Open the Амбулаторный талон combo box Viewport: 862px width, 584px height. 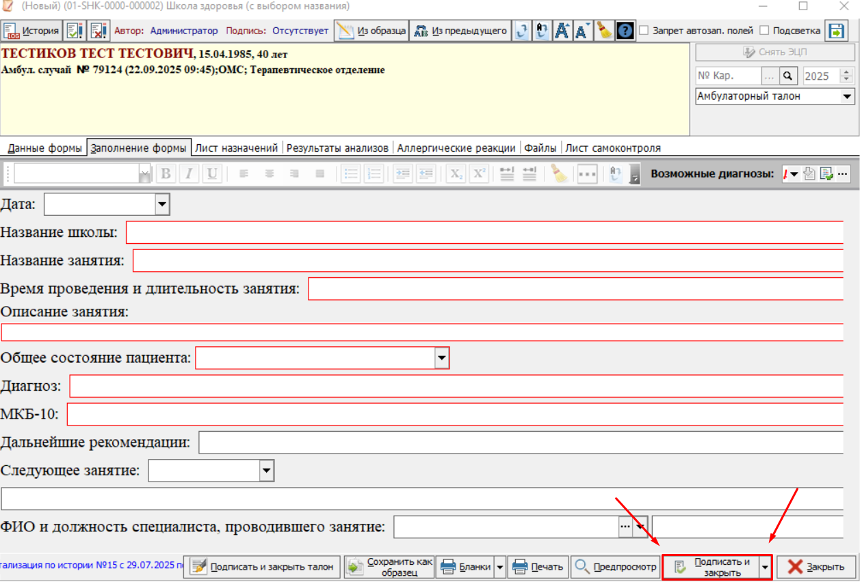(775, 96)
